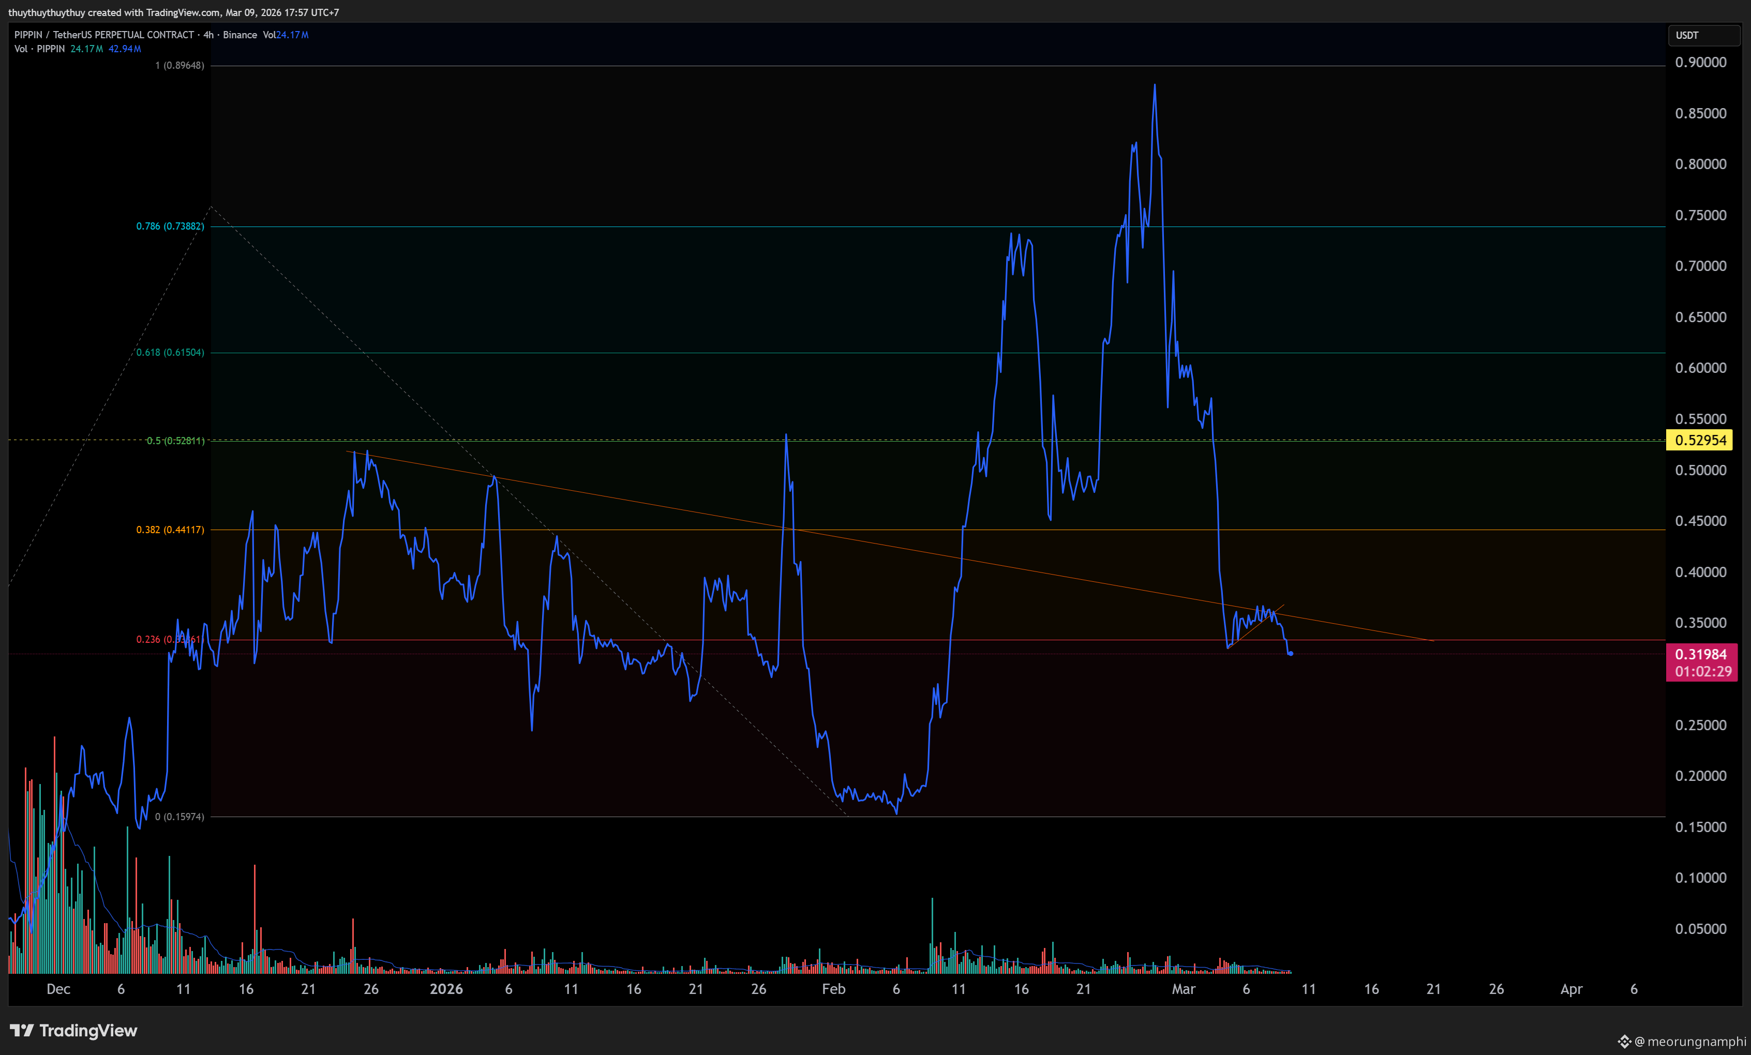Select the Fibonacci label 1 (0.89648)
This screenshot has height=1055, width=1751.
pos(179,65)
